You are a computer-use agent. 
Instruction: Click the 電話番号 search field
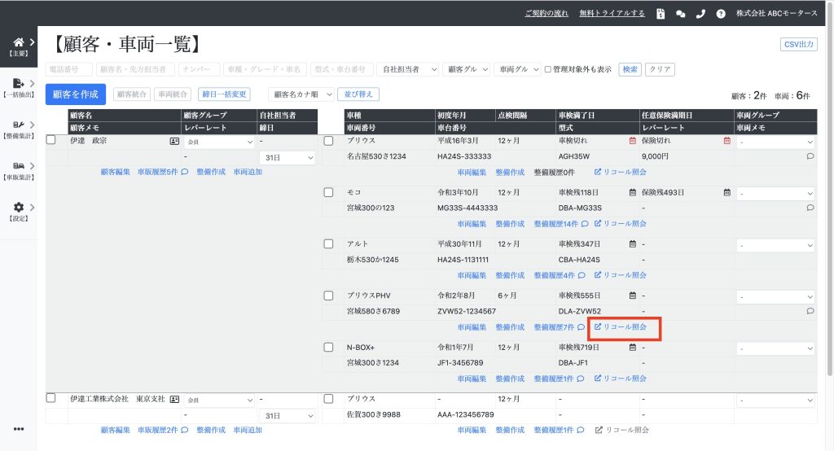click(69, 70)
